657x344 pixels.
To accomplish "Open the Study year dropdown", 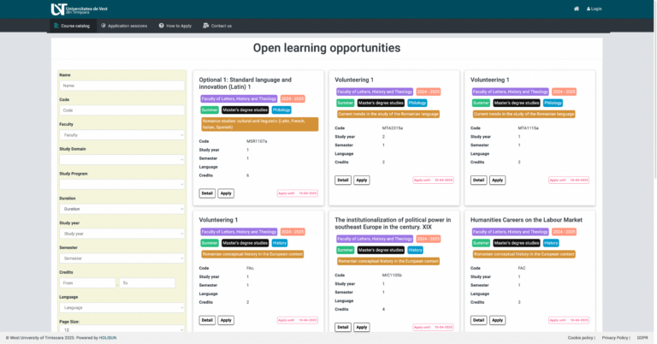I will (121, 233).
